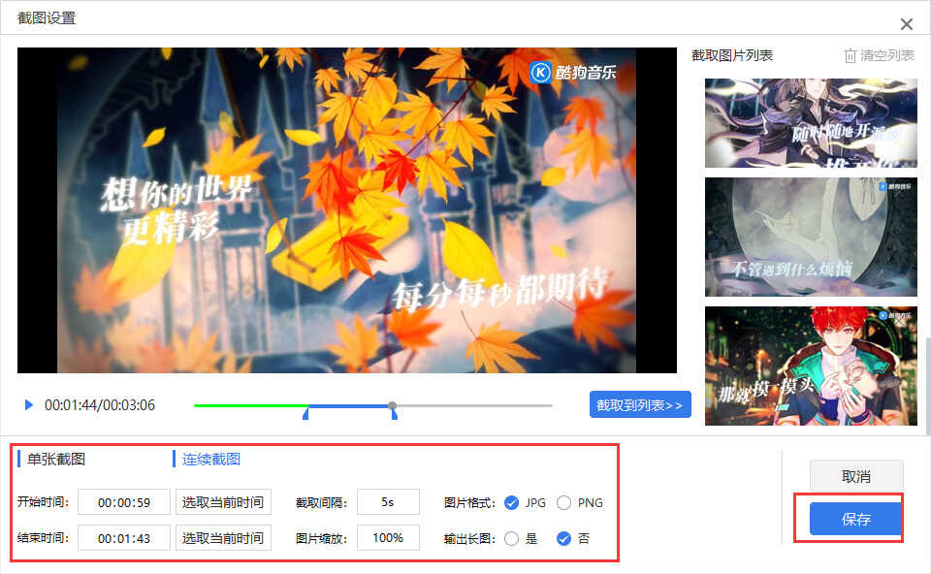Click the 截取到列表>> button

640,405
